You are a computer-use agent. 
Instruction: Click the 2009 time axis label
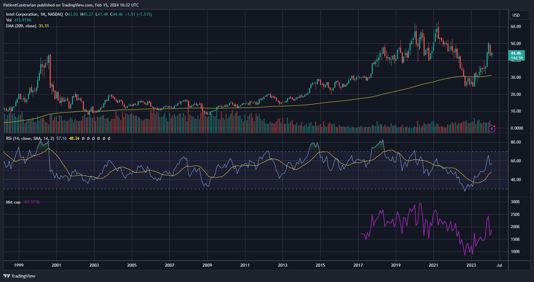click(x=207, y=265)
